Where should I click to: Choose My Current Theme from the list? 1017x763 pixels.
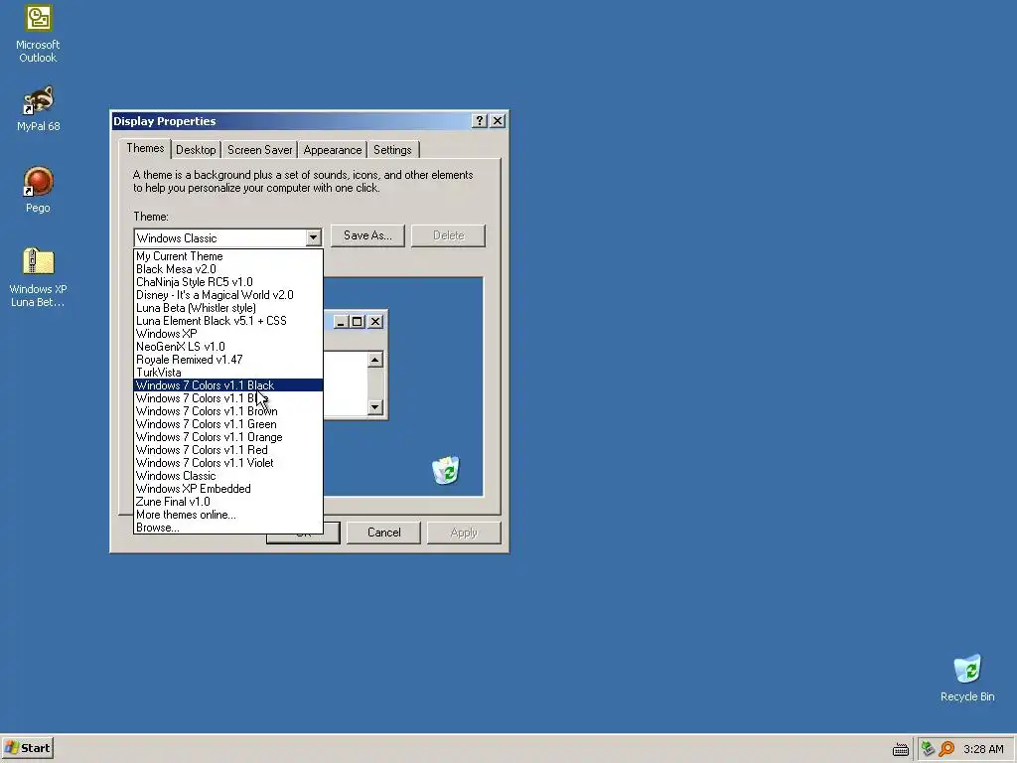228,256
